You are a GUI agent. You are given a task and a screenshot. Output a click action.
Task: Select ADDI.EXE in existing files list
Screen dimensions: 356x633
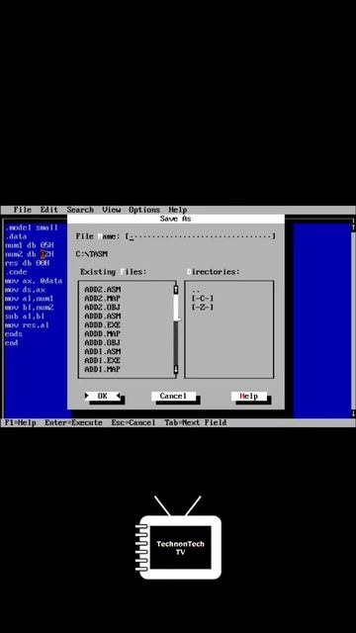[x=103, y=360]
